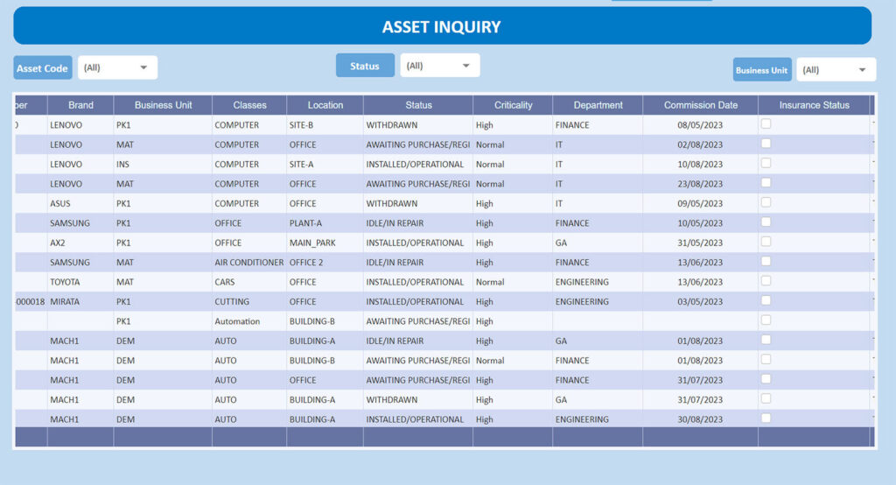The width and height of the screenshot is (896, 485).
Task: Click the Insurance Status column header
Action: pyautogui.click(x=815, y=105)
